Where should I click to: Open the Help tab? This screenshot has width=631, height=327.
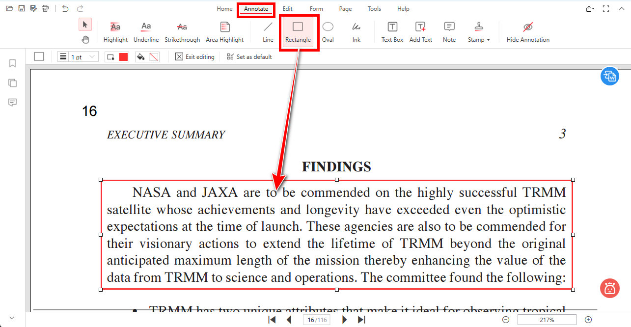coord(403,9)
